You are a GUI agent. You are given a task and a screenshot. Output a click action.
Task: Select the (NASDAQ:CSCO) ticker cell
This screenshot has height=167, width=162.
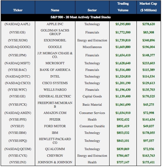coord(18,83)
